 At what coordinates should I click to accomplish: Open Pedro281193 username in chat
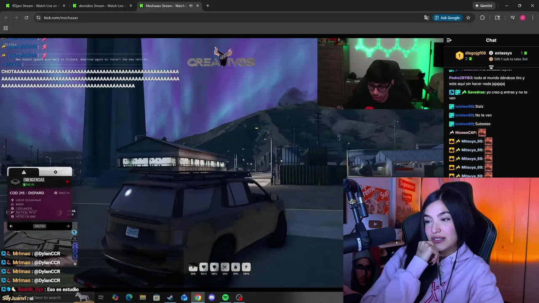tap(461, 78)
